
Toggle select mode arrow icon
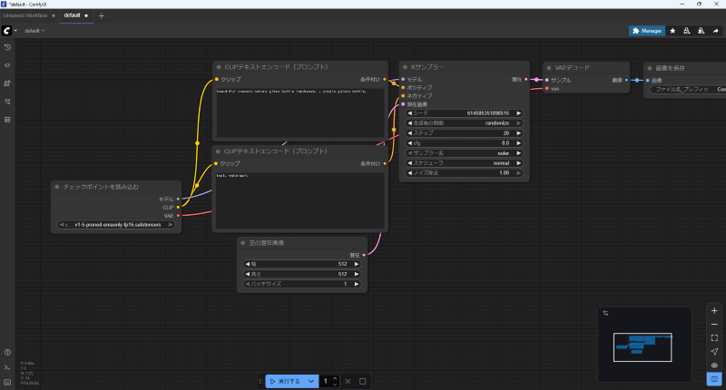point(714,352)
